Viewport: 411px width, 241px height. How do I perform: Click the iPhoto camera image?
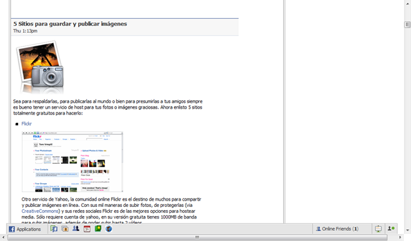tap(40, 67)
